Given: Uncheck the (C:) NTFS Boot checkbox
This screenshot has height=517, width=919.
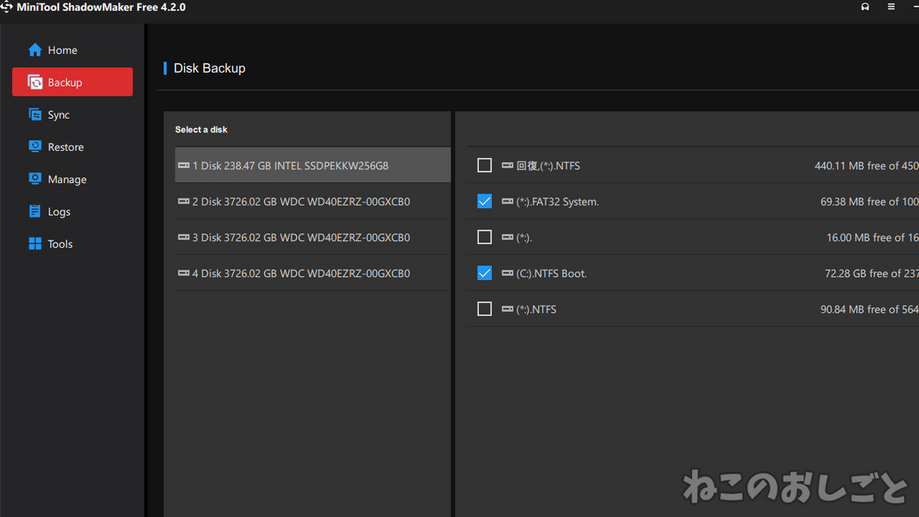Looking at the screenshot, I should click(484, 273).
